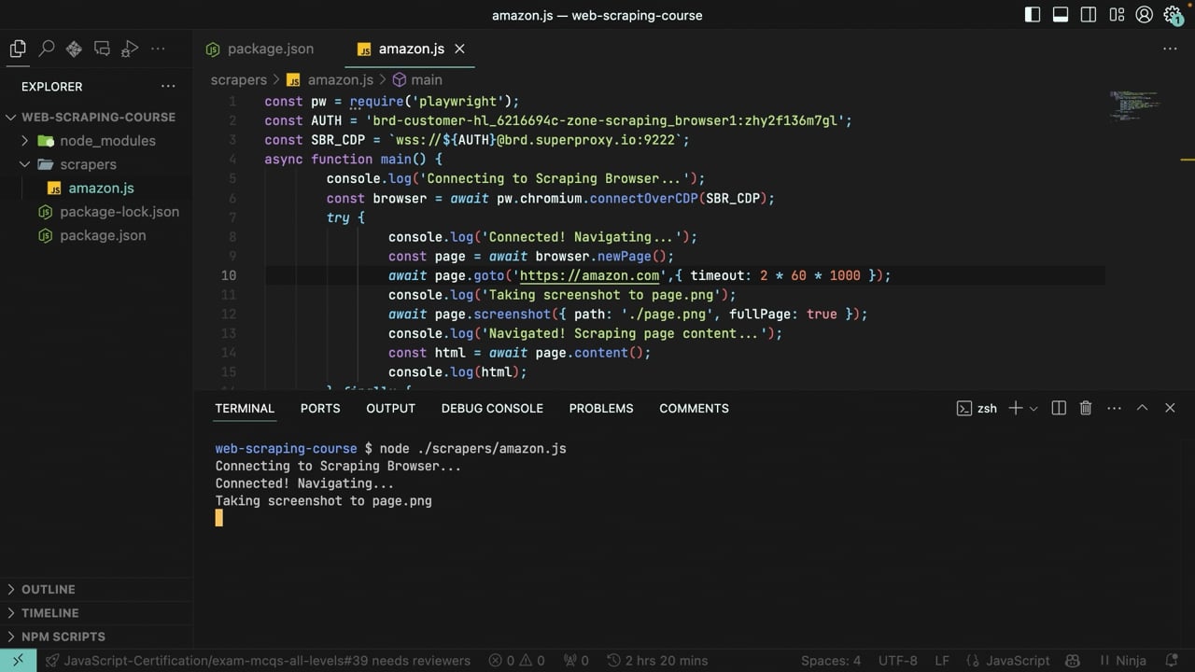The image size is (1195, 672).
Task: Expand the NPM SCRIPTS section
Action: pyautogui.click(x=97, y=637)
